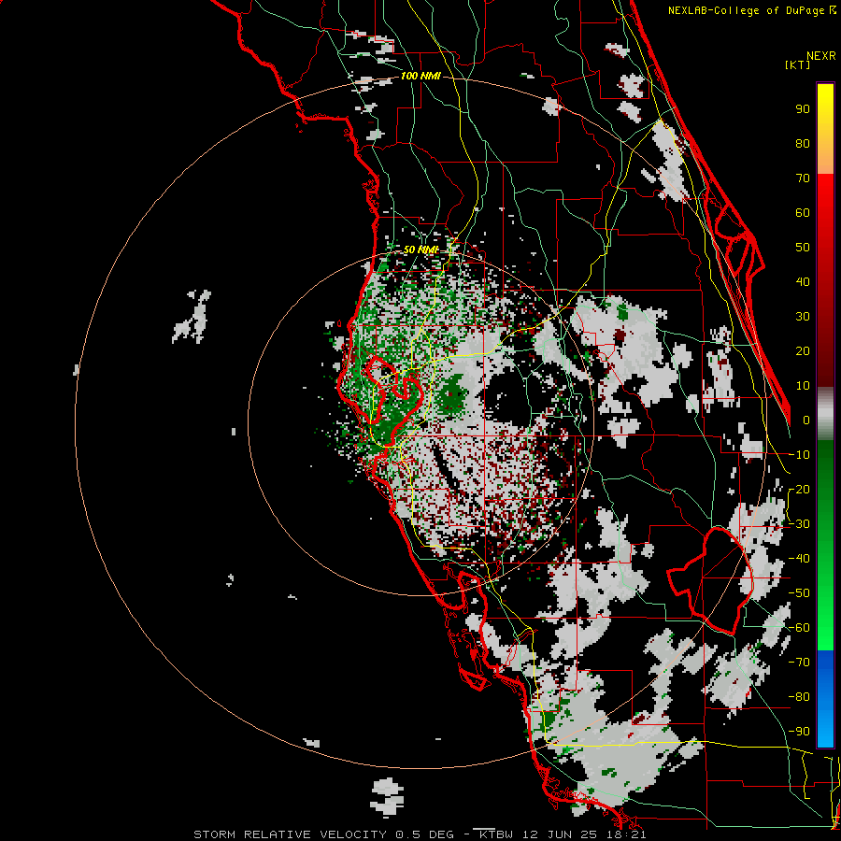Click the 10 knot scale label
841x841 pixels.
(x=803, y=386)
